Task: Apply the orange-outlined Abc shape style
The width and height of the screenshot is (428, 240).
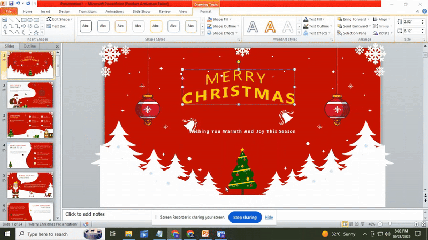Action: pos(121,26)
